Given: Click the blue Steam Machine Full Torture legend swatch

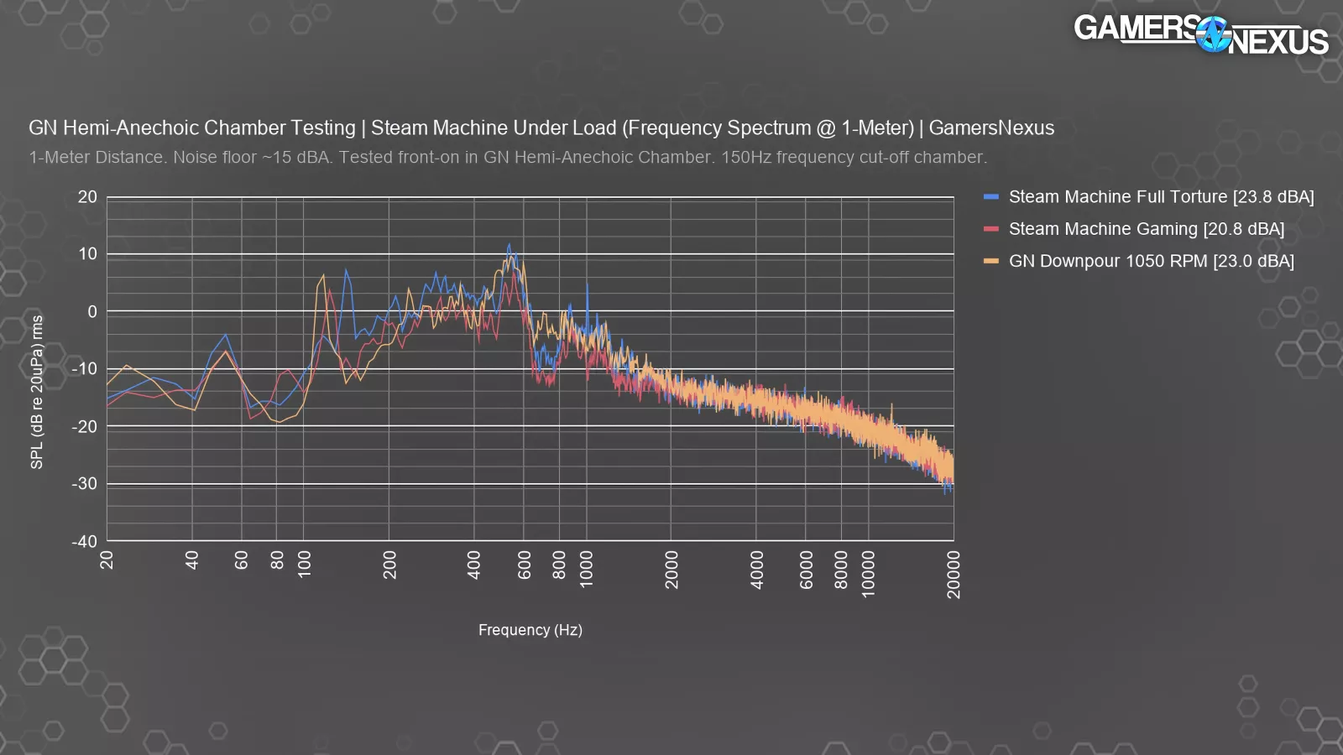Looking at the screenshot, I should [991, 197].
